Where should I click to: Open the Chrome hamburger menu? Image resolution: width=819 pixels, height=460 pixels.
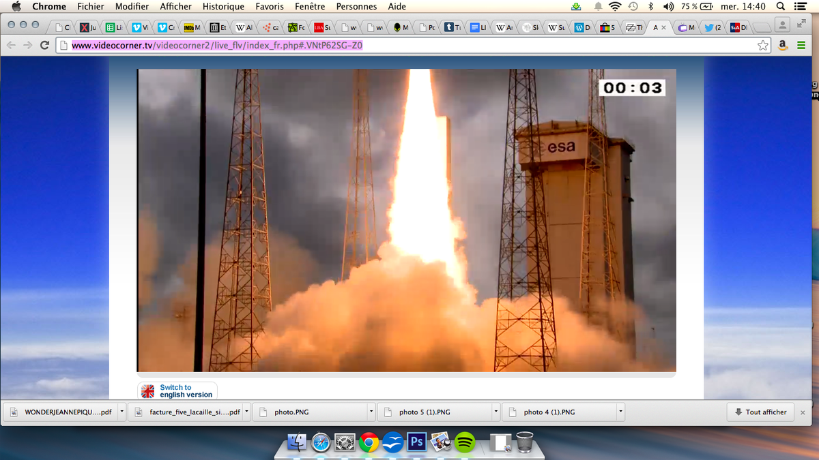point(801,46)
